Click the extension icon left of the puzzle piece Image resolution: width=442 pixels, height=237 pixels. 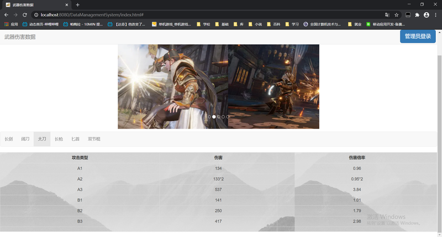(408, 15)
